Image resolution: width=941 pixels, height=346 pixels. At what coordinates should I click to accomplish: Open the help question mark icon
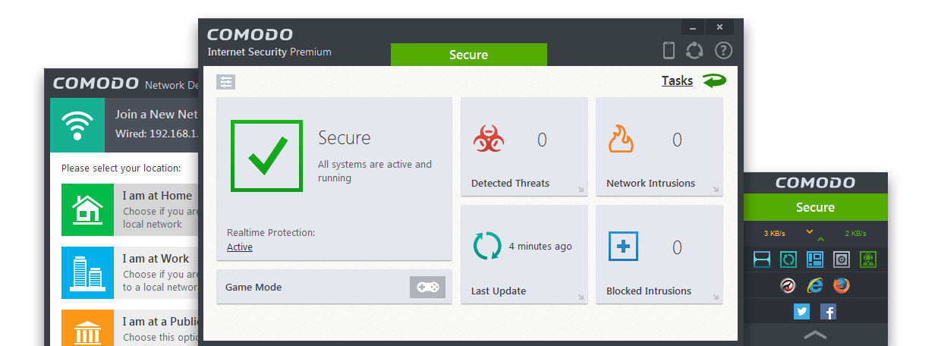point(724,51)
